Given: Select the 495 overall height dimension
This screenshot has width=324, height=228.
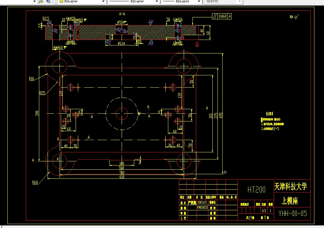Looking at the screenshot, I should 221,115.
